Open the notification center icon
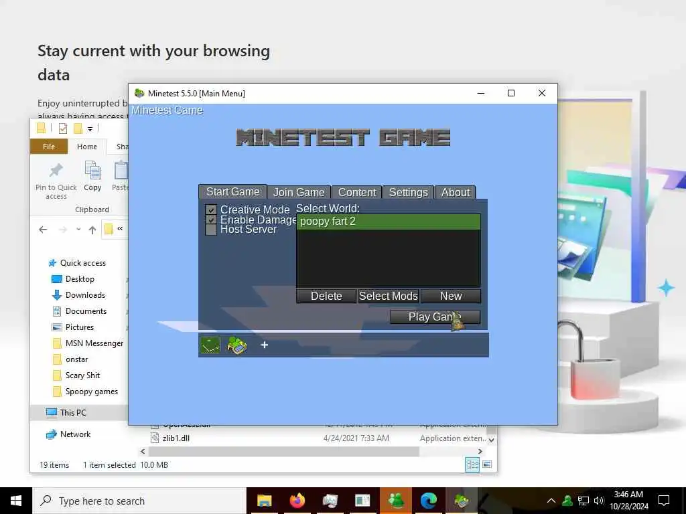Viewport: 686px width, 514px height. coord(664,501)
